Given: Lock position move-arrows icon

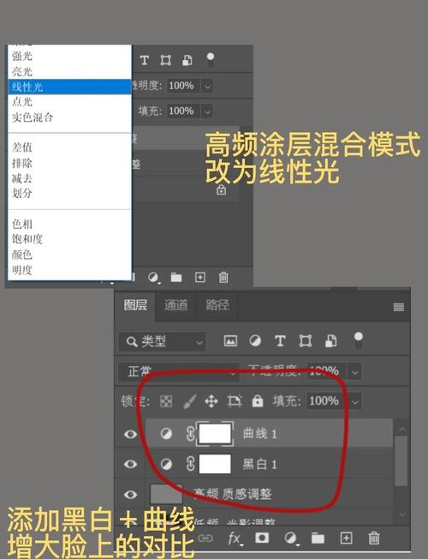Looking at the screenshot, I should coord(211,401).
